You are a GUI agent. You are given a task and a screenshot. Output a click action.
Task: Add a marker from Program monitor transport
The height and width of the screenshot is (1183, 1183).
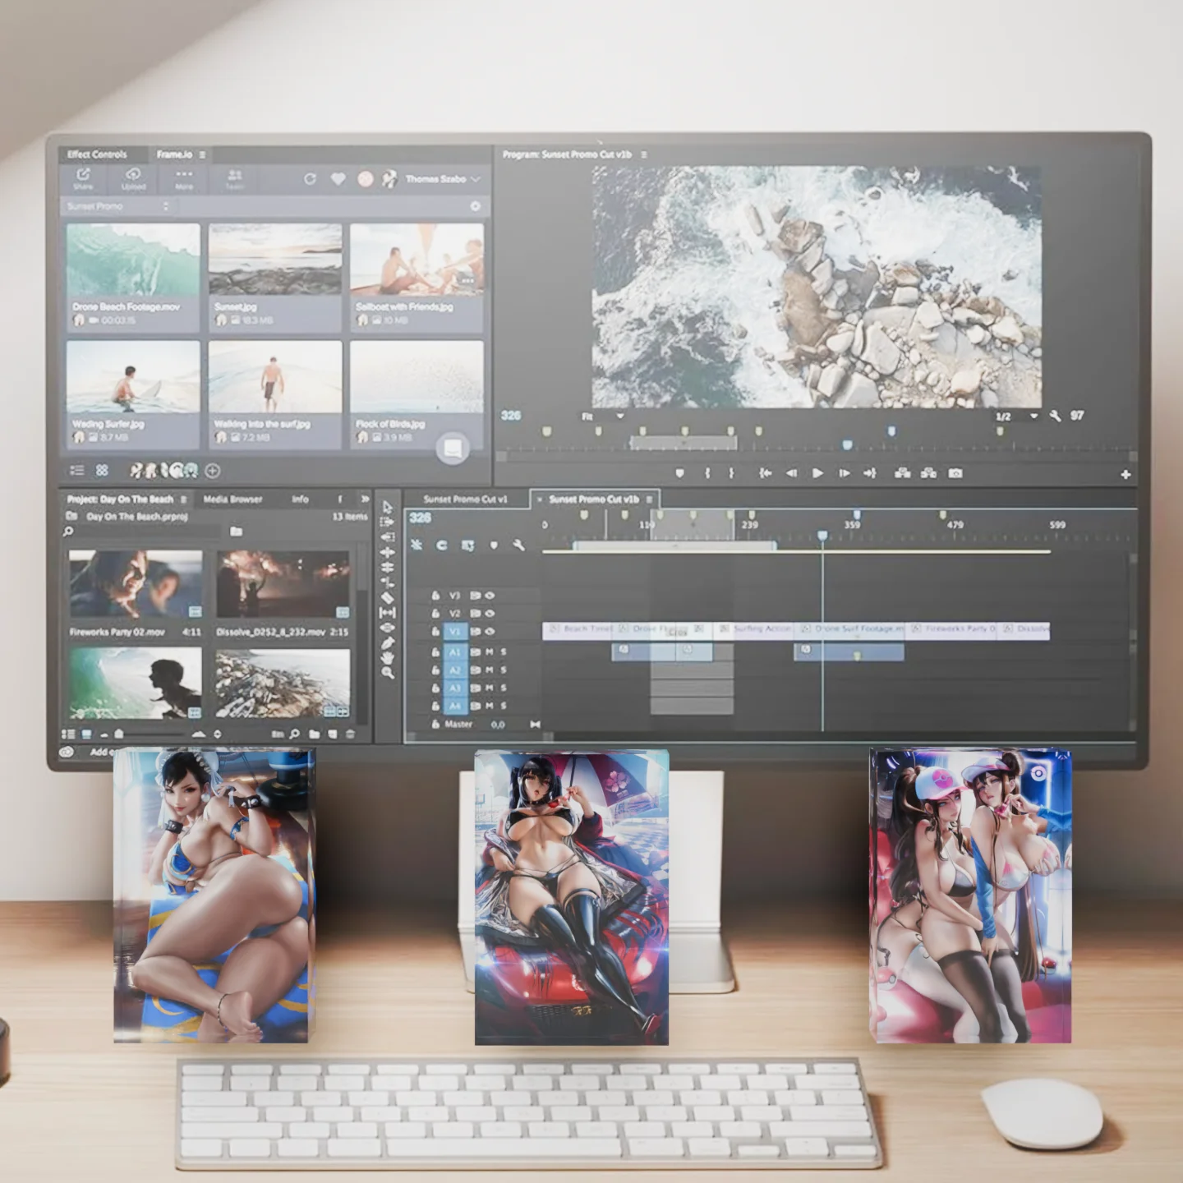coord(679,473)
